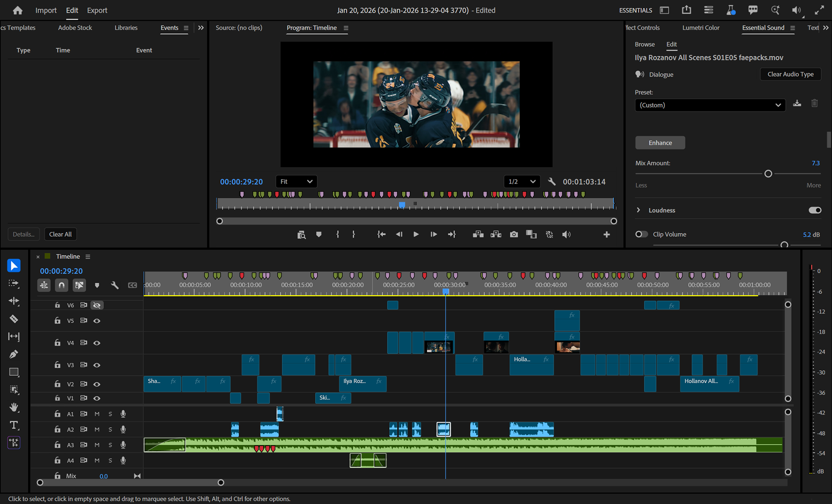Screen dimensions: 832x504
Task: Open timeline display settings wrench
Action: [115, 285]
